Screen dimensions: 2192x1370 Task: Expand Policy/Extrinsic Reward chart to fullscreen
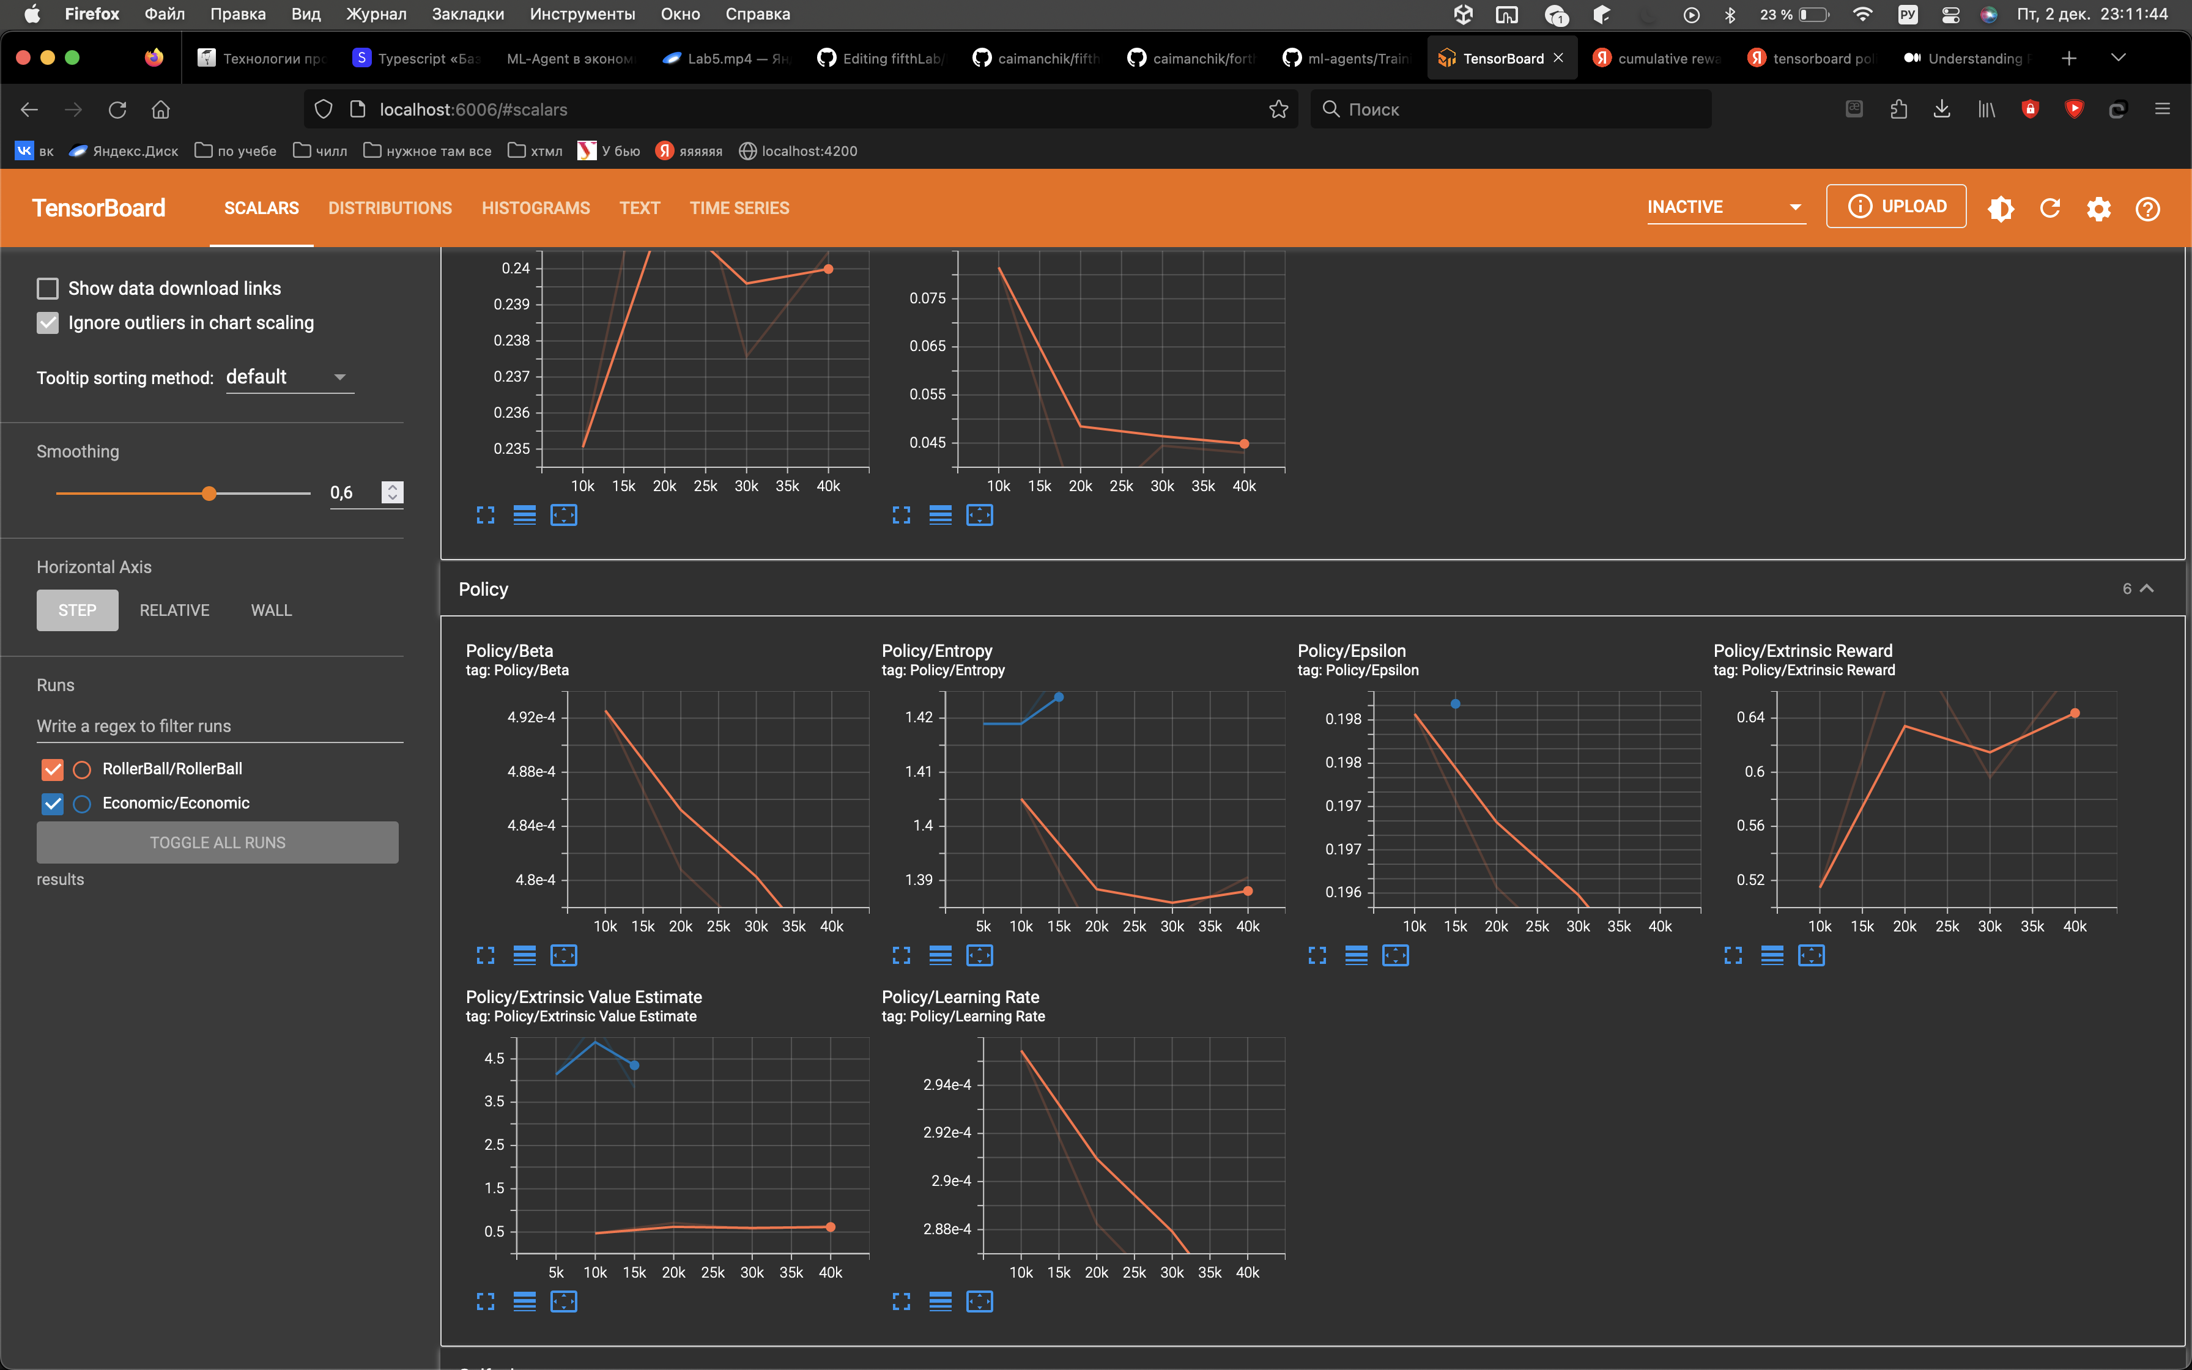point(1733,955)
